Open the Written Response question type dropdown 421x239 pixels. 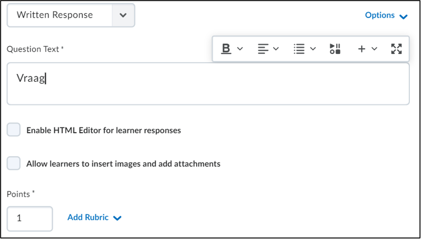tap(71, 15)
